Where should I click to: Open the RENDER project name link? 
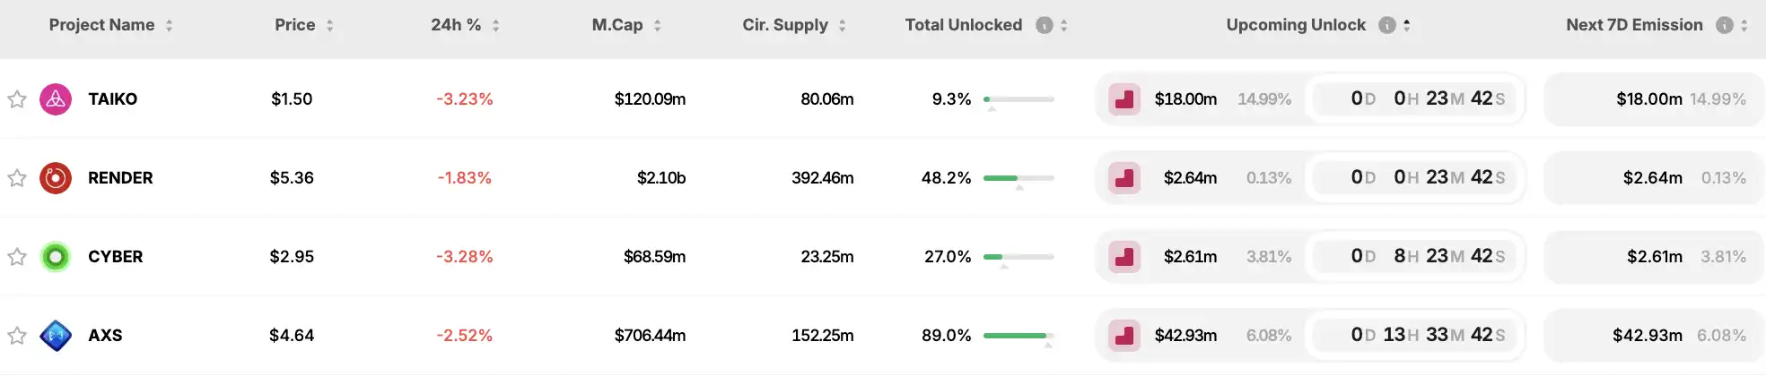pyautogui.click(x=120, y=178)
